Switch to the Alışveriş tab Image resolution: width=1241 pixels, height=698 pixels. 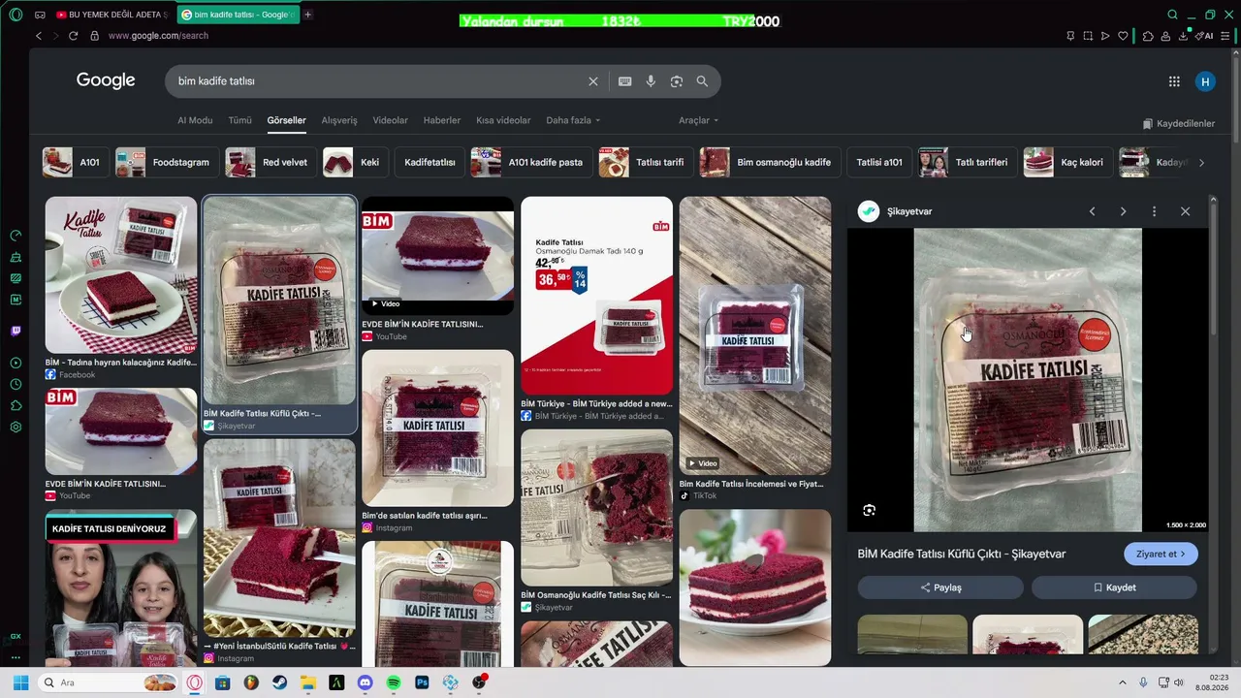339,120
